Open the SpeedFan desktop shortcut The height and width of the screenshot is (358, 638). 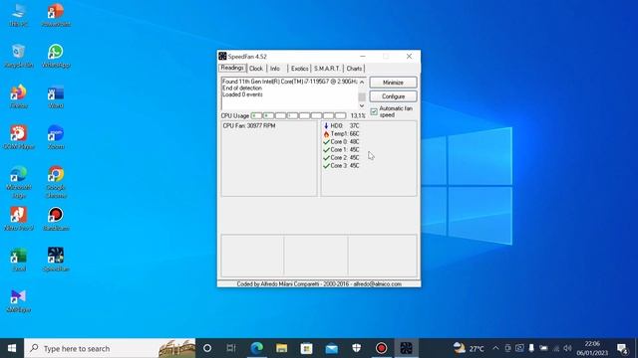click(56, 260)
